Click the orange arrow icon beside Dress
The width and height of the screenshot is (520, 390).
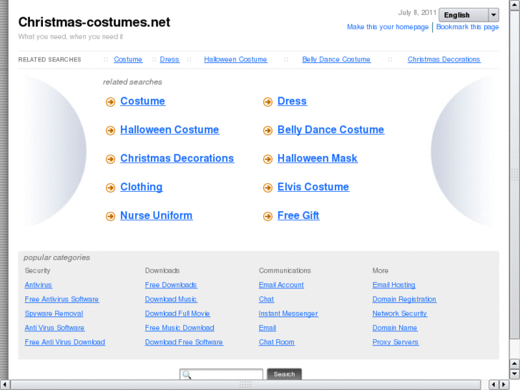268,102
